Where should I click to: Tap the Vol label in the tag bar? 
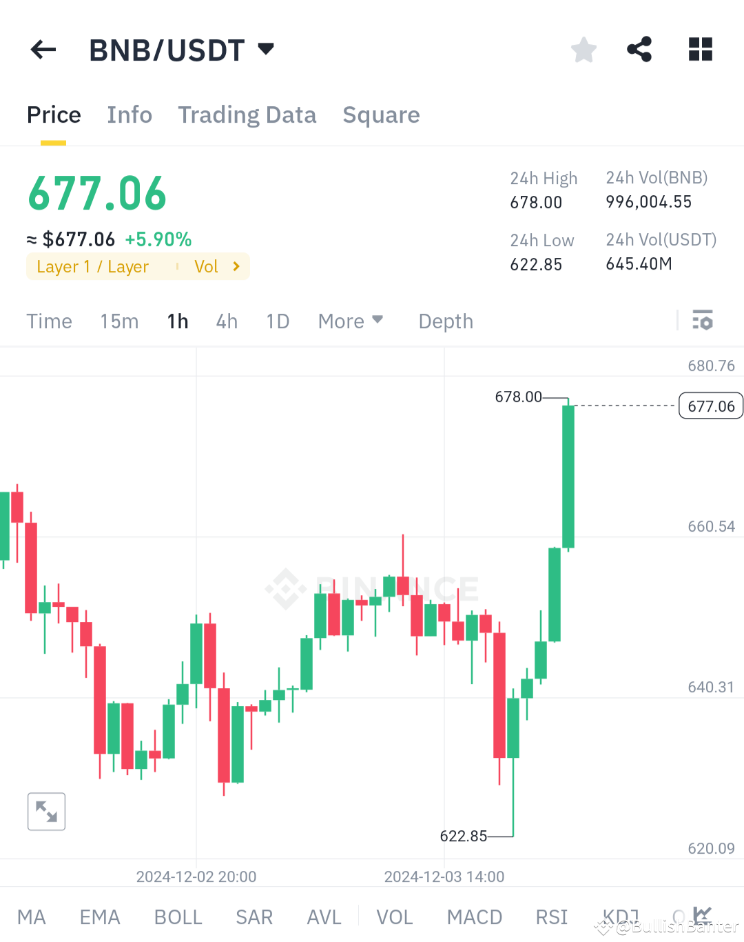pos(206,266)
